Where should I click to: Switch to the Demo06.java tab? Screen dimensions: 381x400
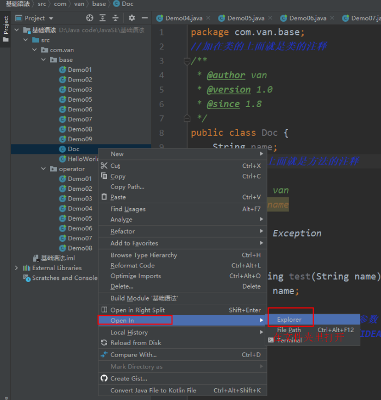[x=308, y=18]
